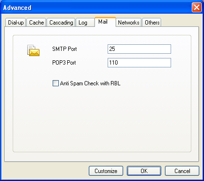Click the mail envelope icon

tap(33, 50)
